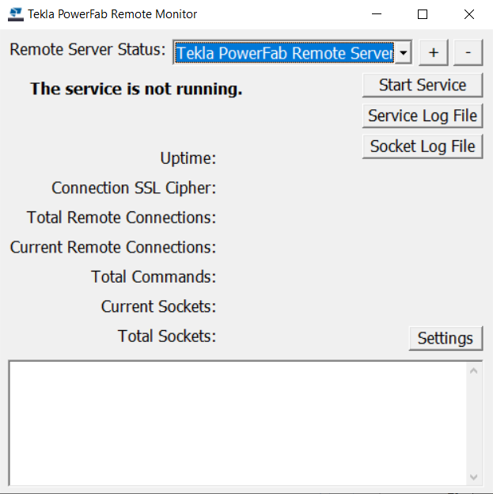Select the Tekla PowerFab Remote Server combo box

click(284, 53)
